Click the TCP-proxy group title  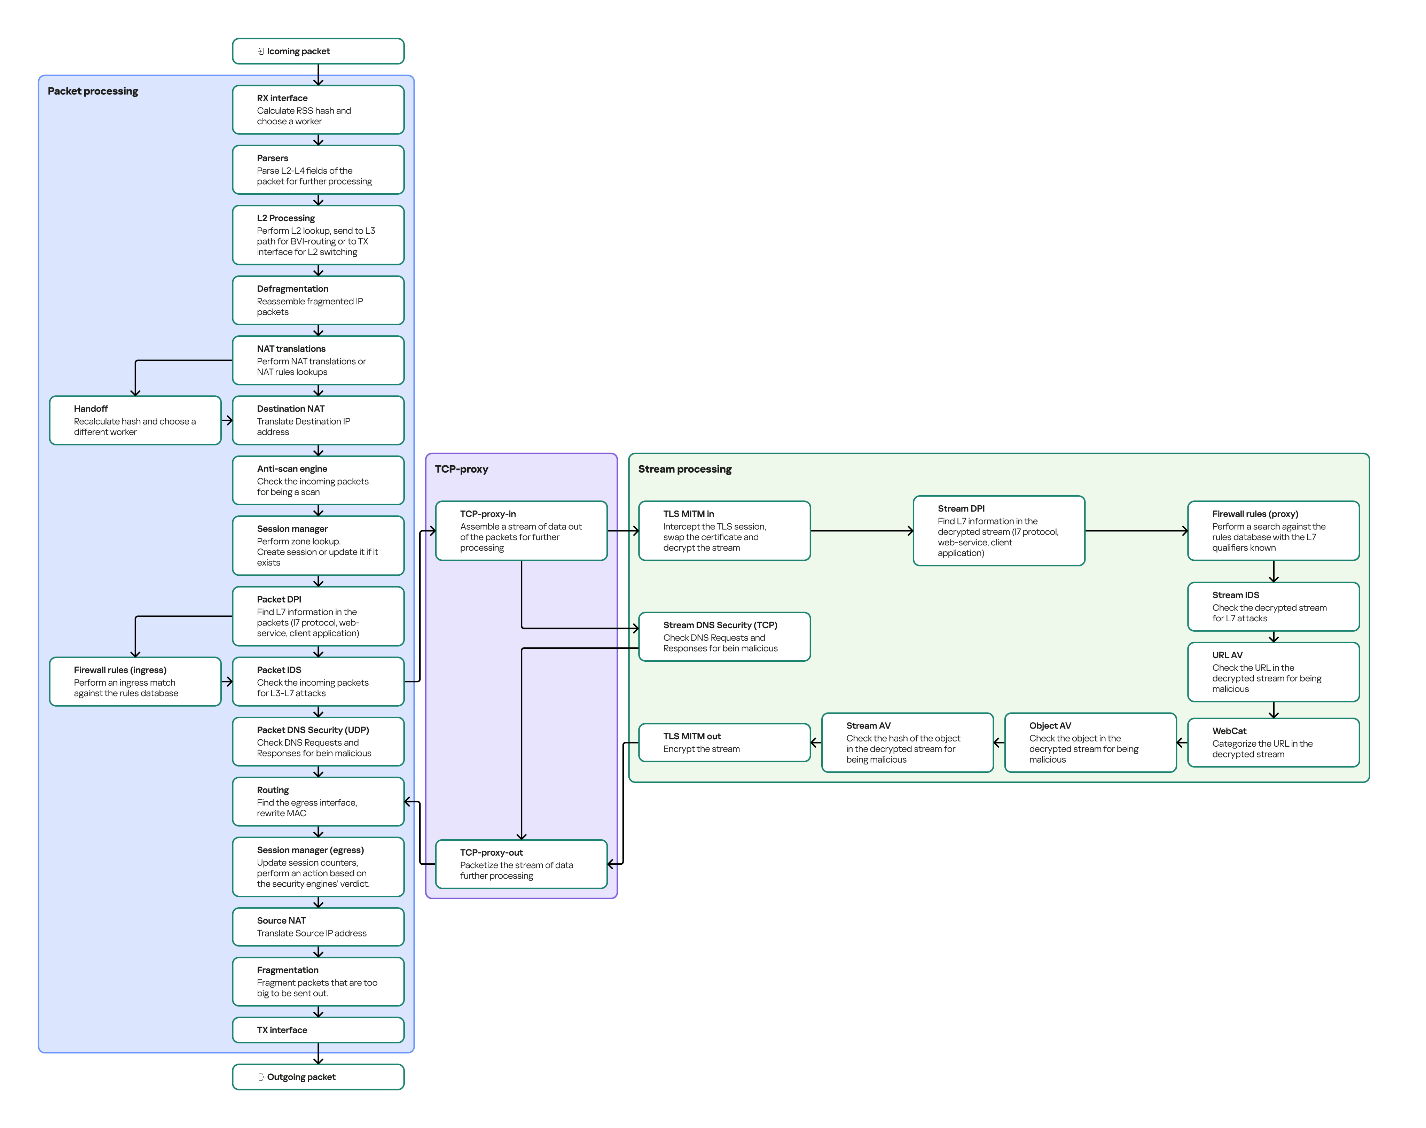pos(462,469)
